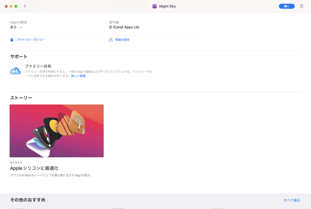Click the Night Sky app icon in title bar

coord(154,6)
